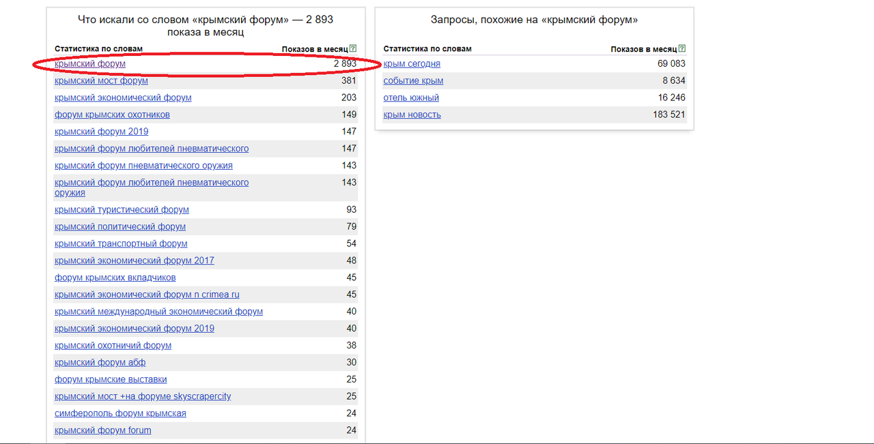Open "крымский экономический форум 2017" link

click(x=135, y=261)
